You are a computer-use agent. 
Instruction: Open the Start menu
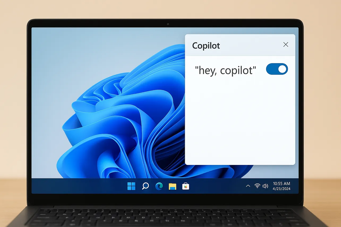point(131,186)
